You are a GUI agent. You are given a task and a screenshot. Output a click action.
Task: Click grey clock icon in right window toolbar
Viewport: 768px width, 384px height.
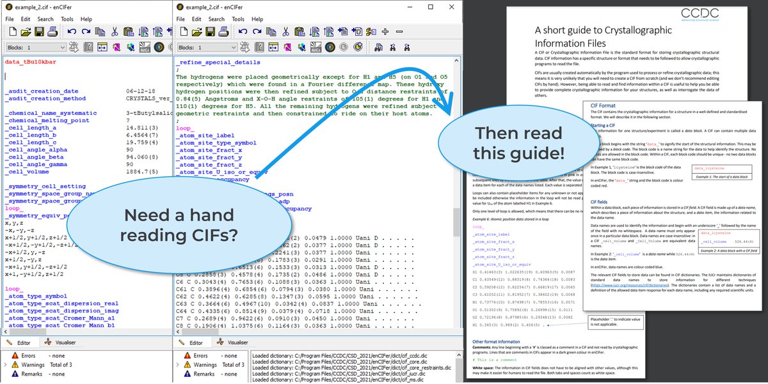tap(344, 47)
